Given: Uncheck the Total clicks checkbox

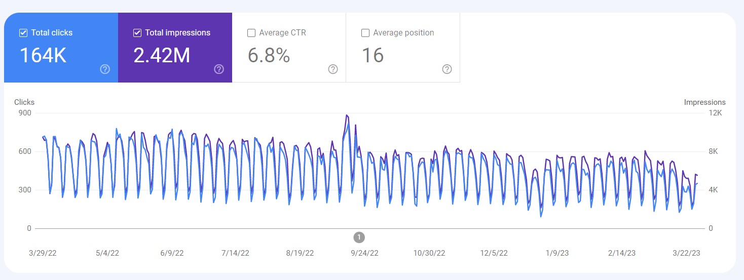Looking at the screenshot, I should [x=23, y=33].
